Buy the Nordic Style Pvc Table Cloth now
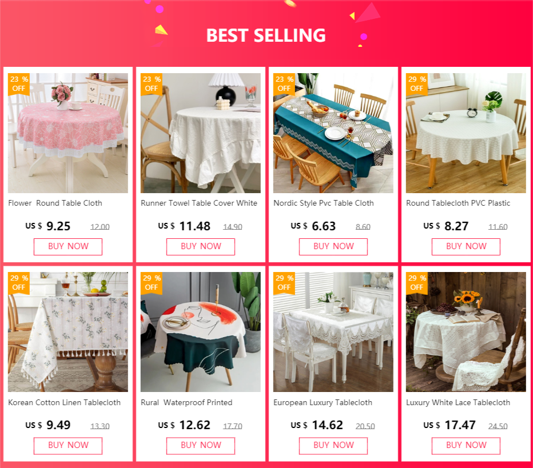Screen dimensions: 533x468 coord(333,246)
